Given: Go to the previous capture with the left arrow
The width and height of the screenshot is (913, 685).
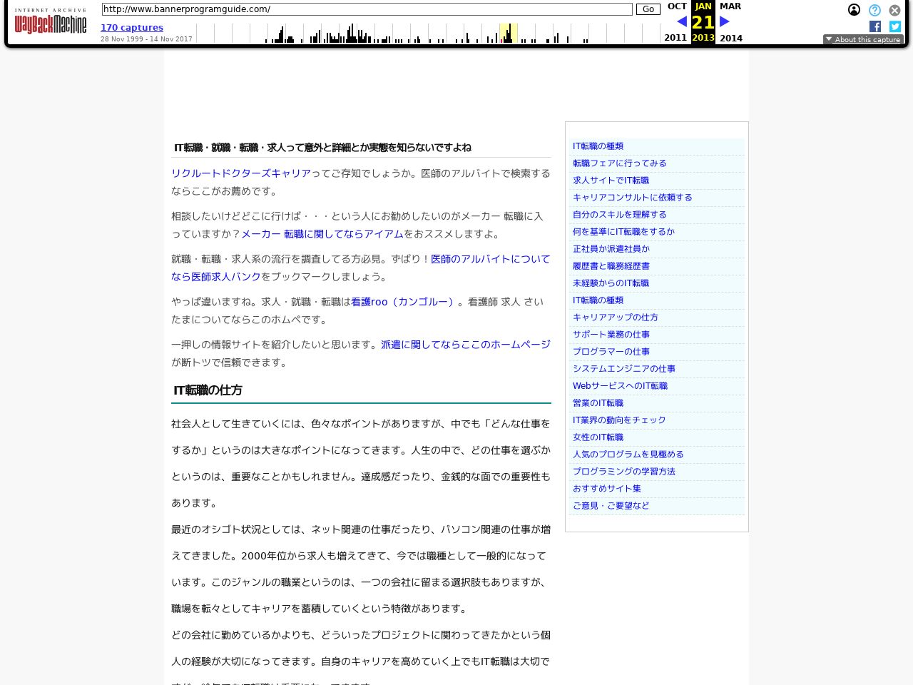Looking at the screenshot, I should pyautogui.click(x=683, y=21).
